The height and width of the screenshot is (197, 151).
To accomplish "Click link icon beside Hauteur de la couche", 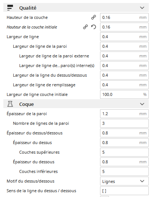I will coord(93,17).
